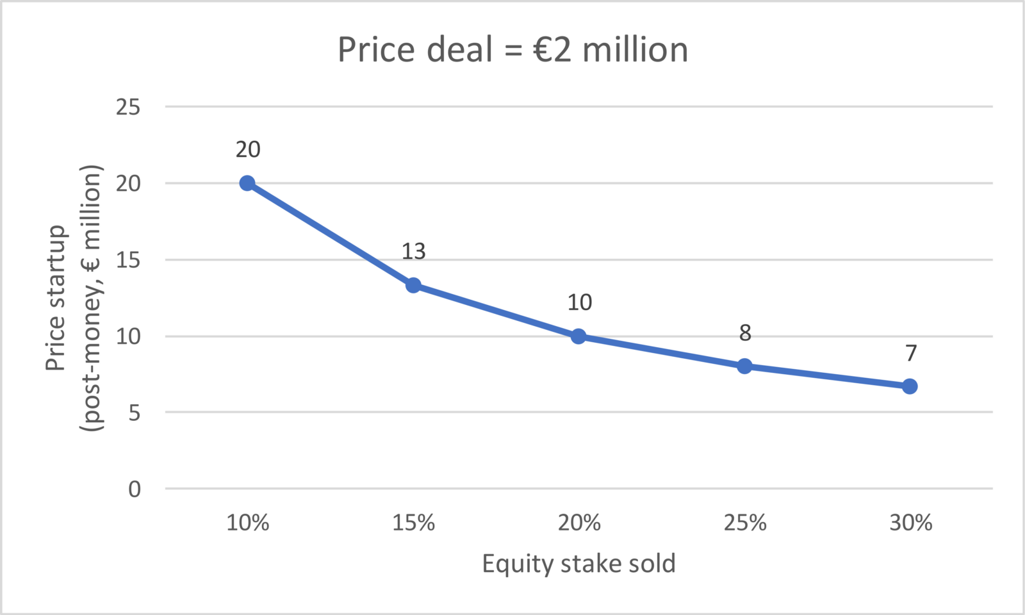Select the data point marker at 30% equity

910,386
